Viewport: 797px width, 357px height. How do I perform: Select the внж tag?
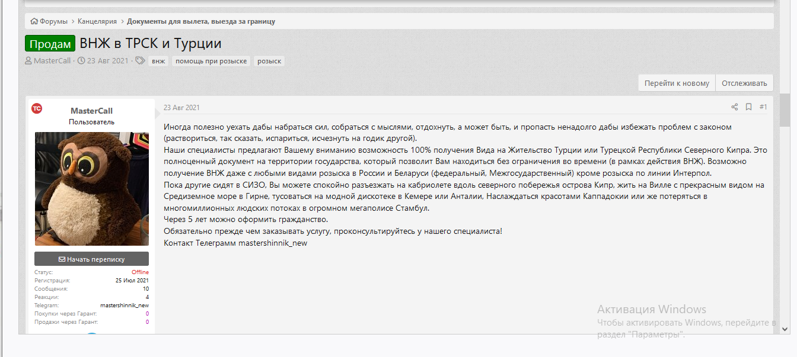158,61
